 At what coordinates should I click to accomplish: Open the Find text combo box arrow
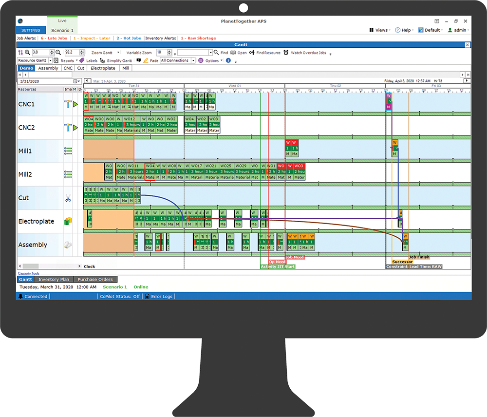(x=210, y=53)
